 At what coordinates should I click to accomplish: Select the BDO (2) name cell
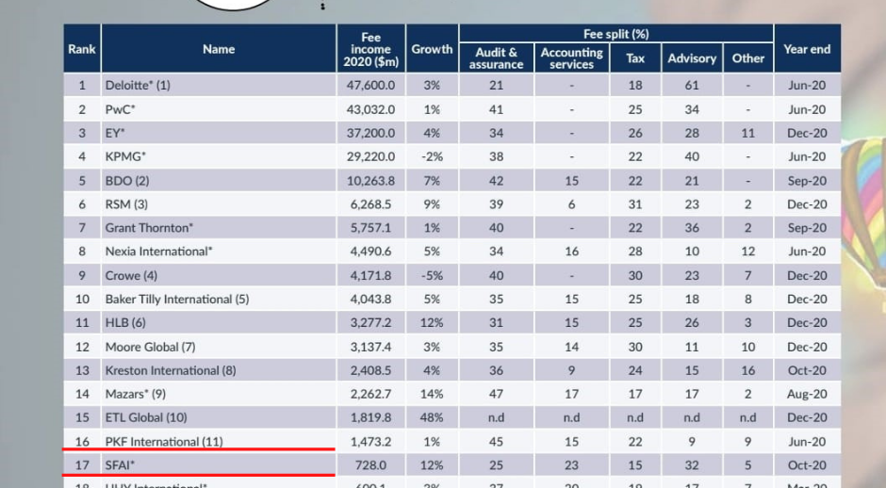pyautogui.click(x=219, y=181)
